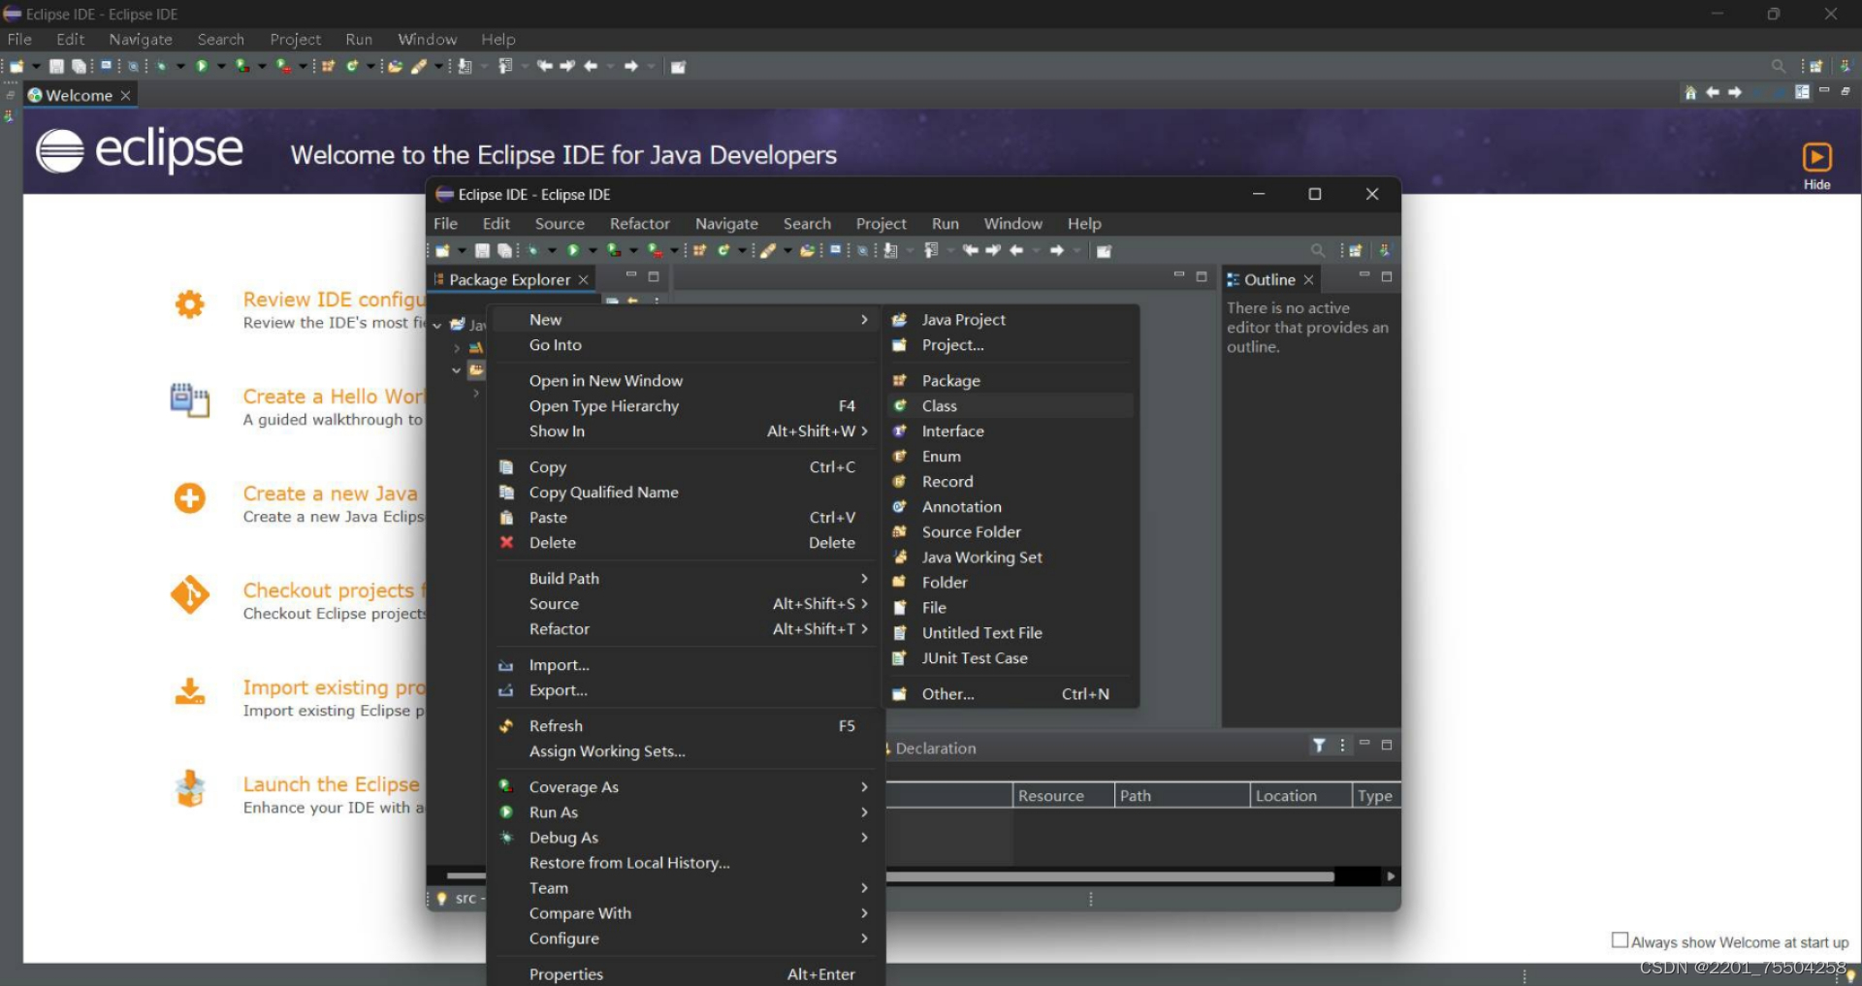The image size is (1862, 986).
Task: Open the Create a Hello World link
Action: 334,397
